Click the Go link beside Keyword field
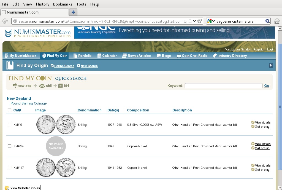The image size is (282, 190). (267, 86)
